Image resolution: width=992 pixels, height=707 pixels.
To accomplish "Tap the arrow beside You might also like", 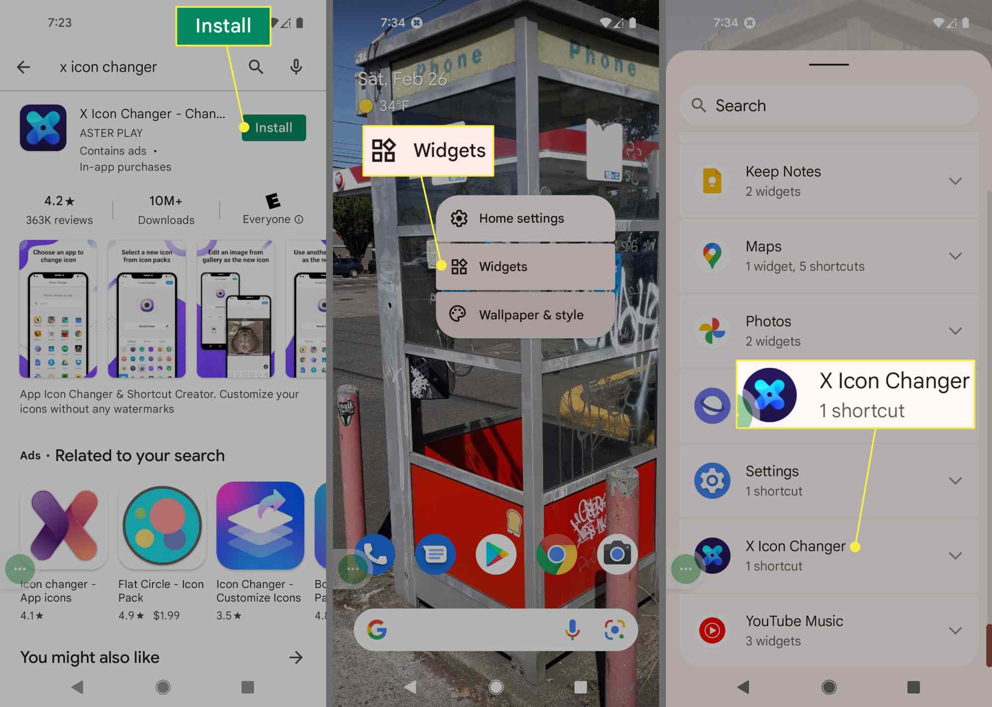I will coord(296,657).
